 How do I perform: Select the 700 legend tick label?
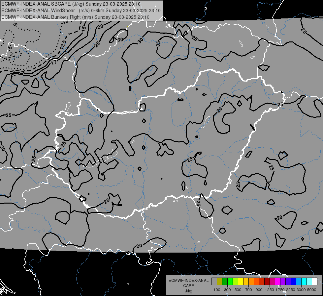249,290
